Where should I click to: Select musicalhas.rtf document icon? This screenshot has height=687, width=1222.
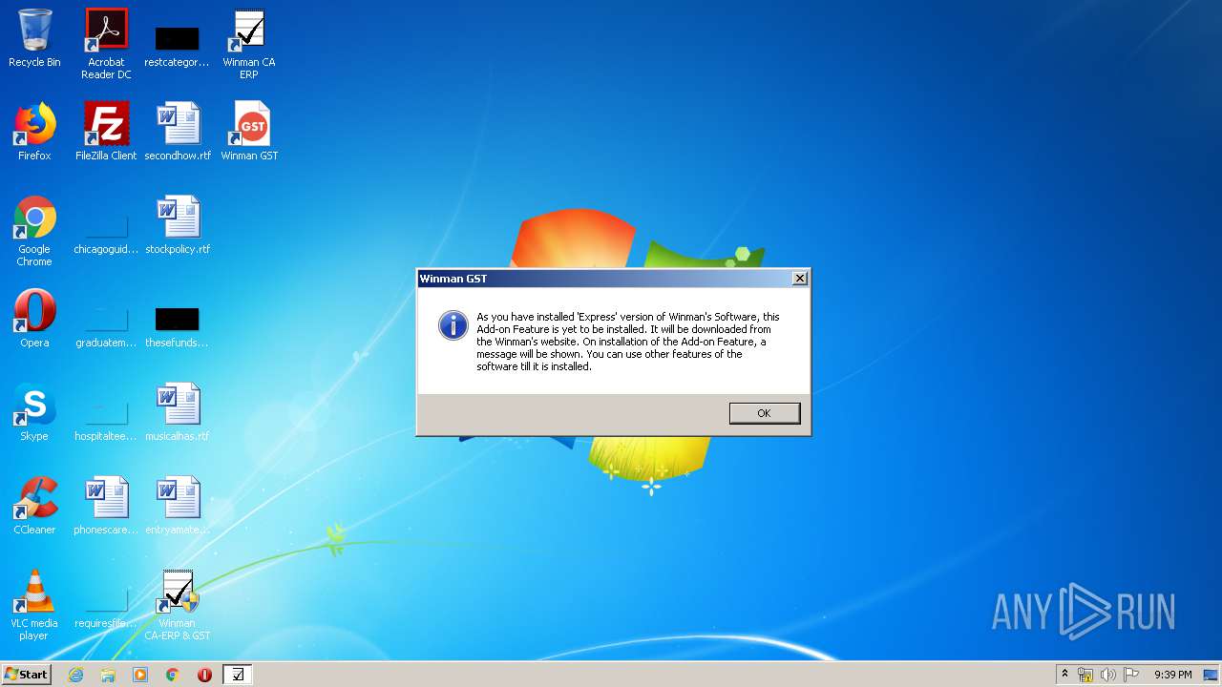click(178, 412)
